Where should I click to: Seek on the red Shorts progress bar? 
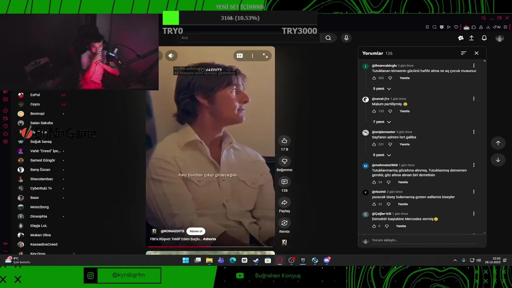210,247
